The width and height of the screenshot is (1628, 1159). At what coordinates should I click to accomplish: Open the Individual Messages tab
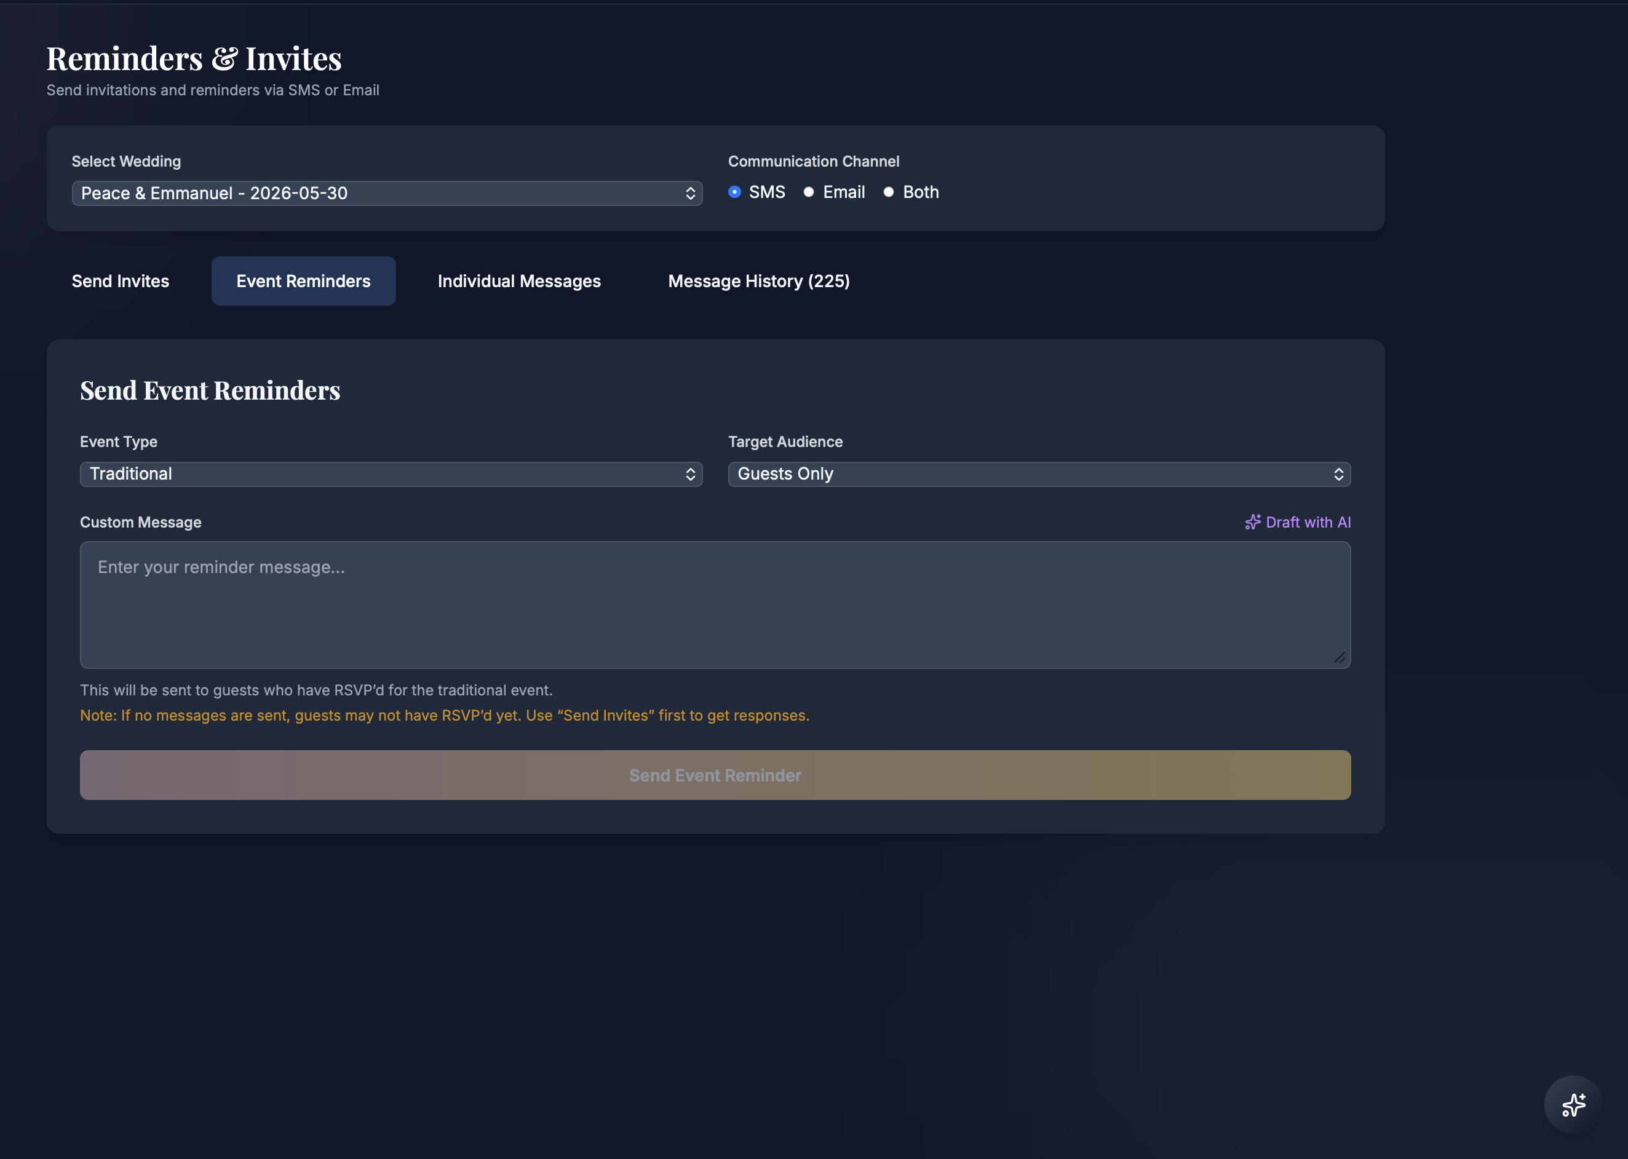[519, 281]
